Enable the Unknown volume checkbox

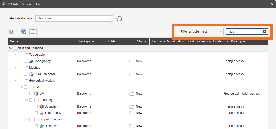tap(36, 126)
